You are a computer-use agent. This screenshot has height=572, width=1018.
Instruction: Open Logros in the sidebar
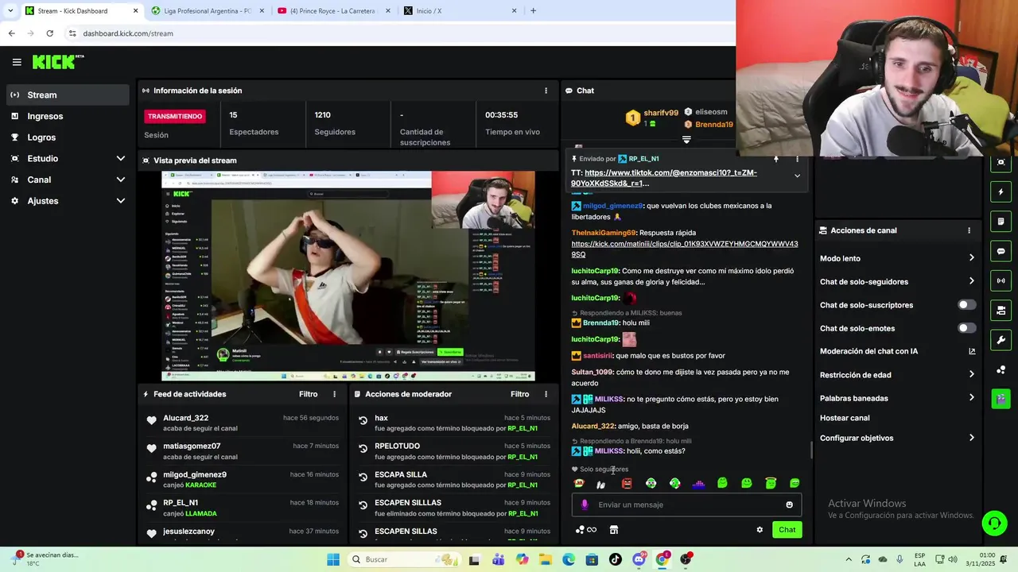pyautogui.click(x=67, y=137)
